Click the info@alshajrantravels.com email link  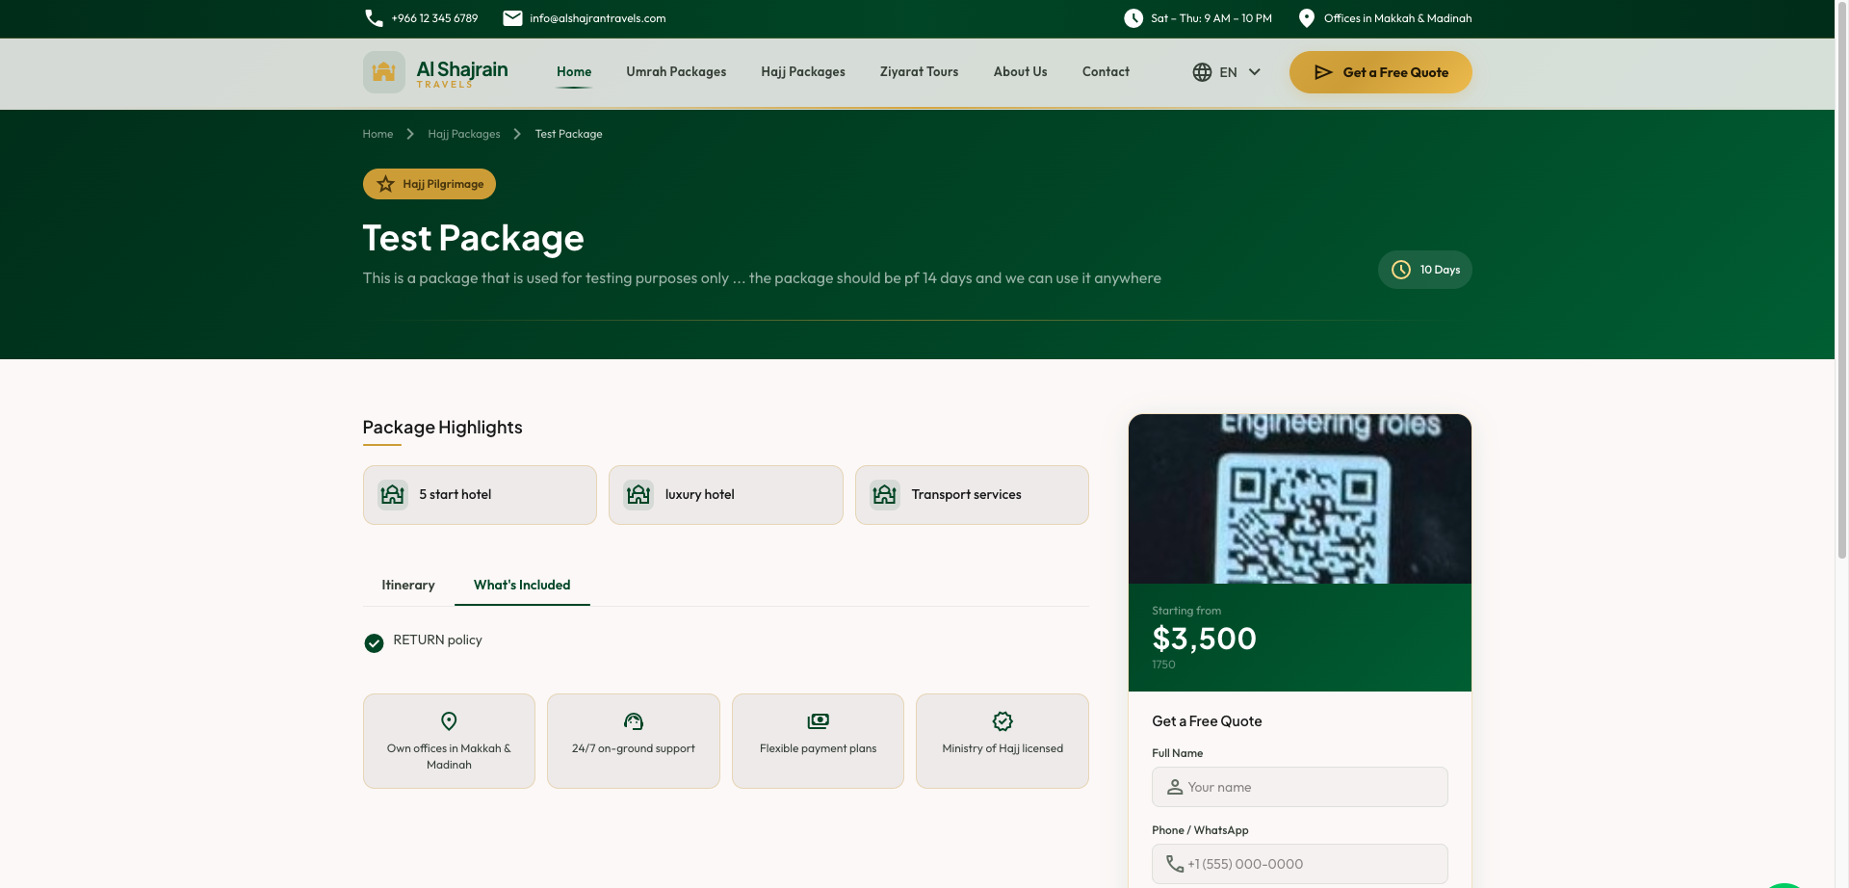coord(597,18)
